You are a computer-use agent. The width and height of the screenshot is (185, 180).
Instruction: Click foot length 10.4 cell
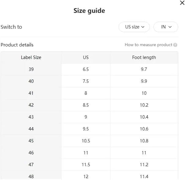point(144,117)
